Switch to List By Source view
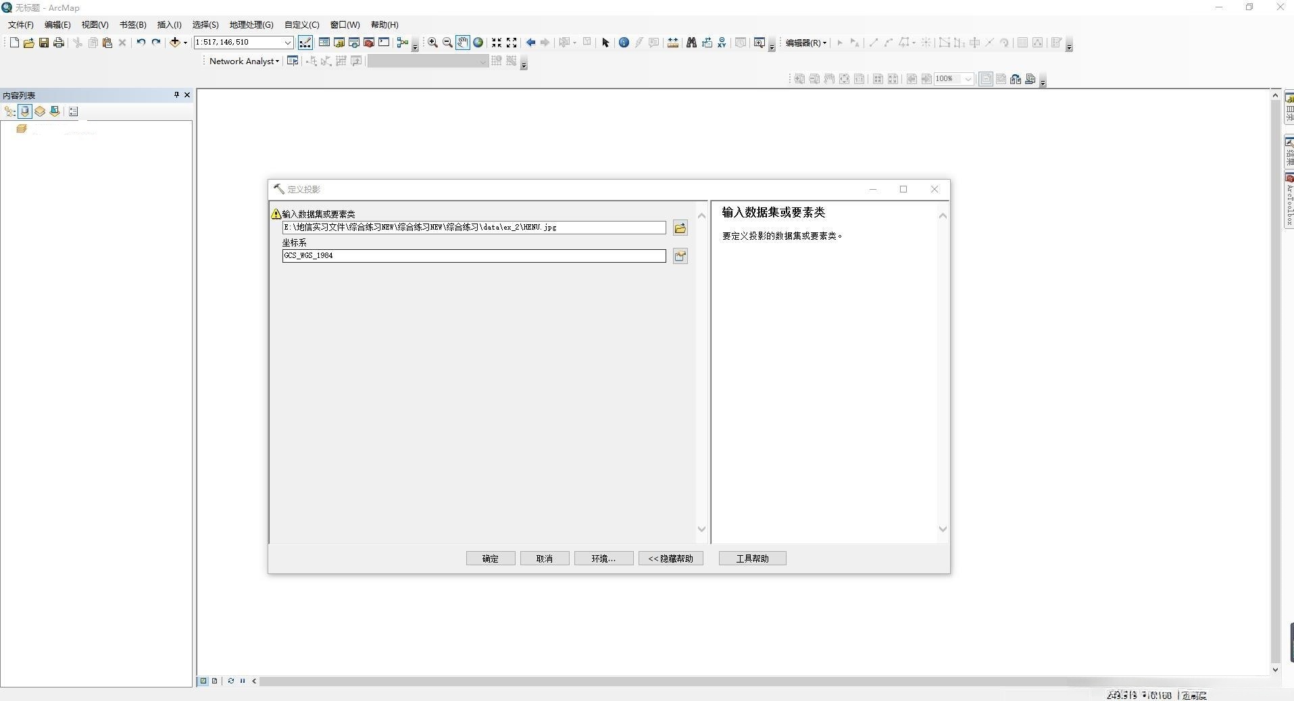Screen dimensions: 1294x701 click(x=25, y=111)
